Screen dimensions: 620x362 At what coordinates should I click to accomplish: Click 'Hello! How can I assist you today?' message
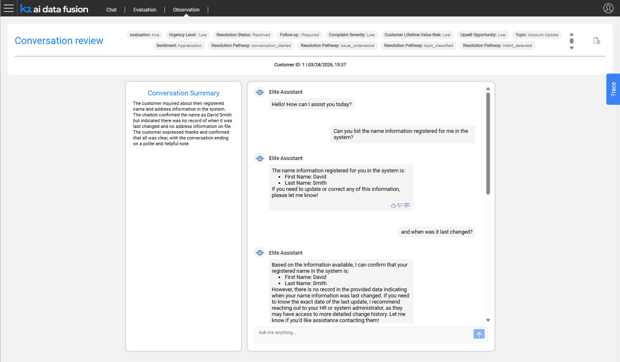pos(311,104)
